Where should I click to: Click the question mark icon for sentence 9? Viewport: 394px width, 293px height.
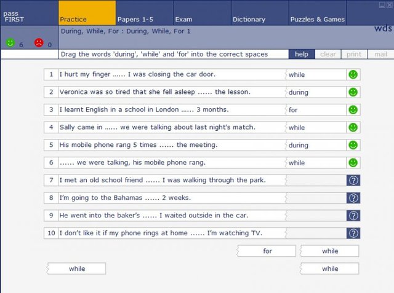tap(353, 216)
